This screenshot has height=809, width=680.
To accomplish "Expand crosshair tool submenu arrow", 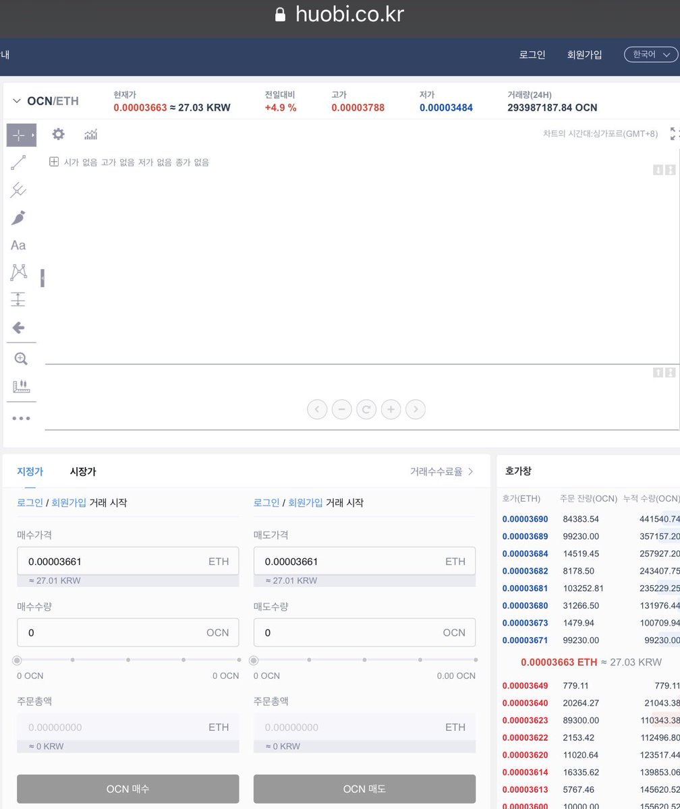I will 33,136.
